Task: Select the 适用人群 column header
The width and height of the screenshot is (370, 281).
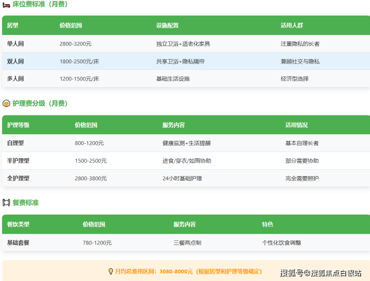Action: click(x=291, y=25)
